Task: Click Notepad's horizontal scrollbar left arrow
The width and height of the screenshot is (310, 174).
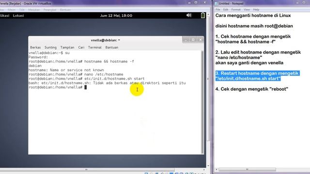Action: coord(217,170)
